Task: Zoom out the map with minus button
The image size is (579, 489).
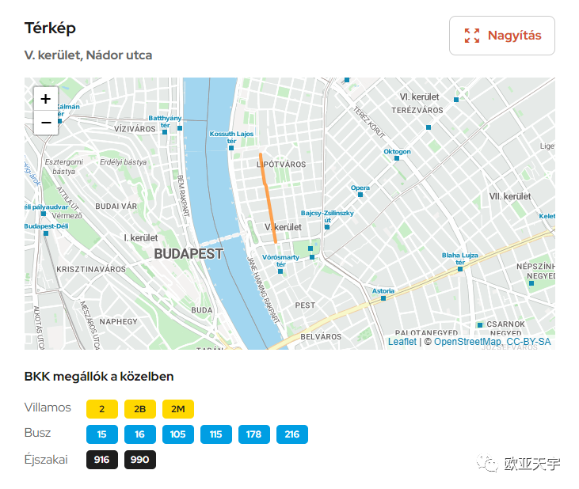Action: 46,123
